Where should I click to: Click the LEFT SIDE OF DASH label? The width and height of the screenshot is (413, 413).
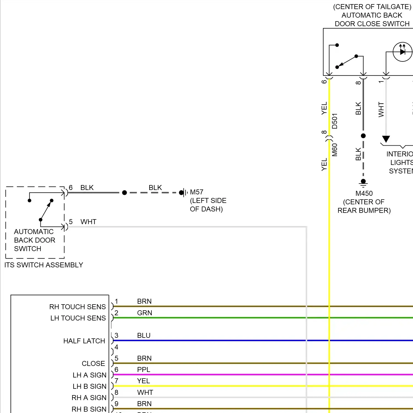click(208, 205)
